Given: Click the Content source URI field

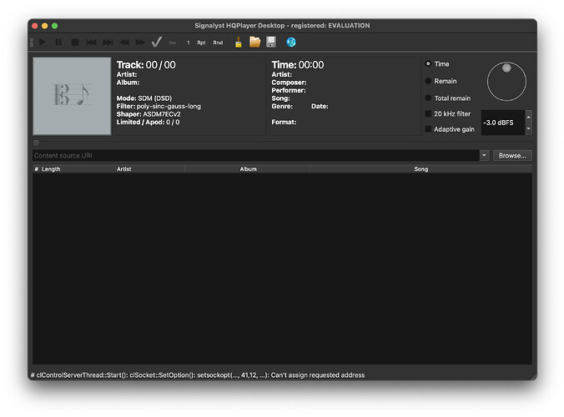Looking at the screenshot, I should (256, 156).
